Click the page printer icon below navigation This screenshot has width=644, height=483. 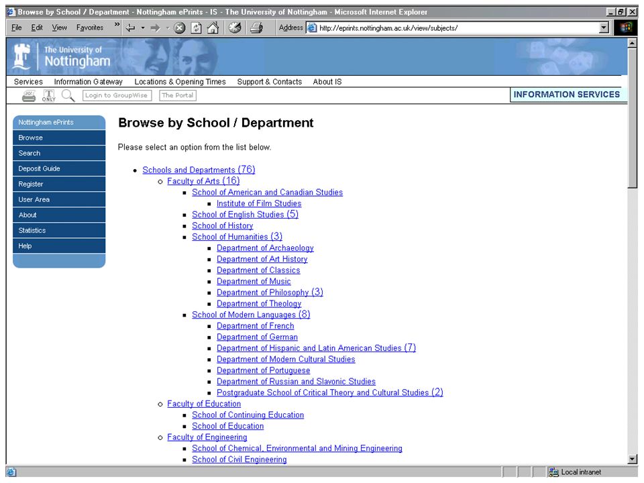click(x=29, y=96)
